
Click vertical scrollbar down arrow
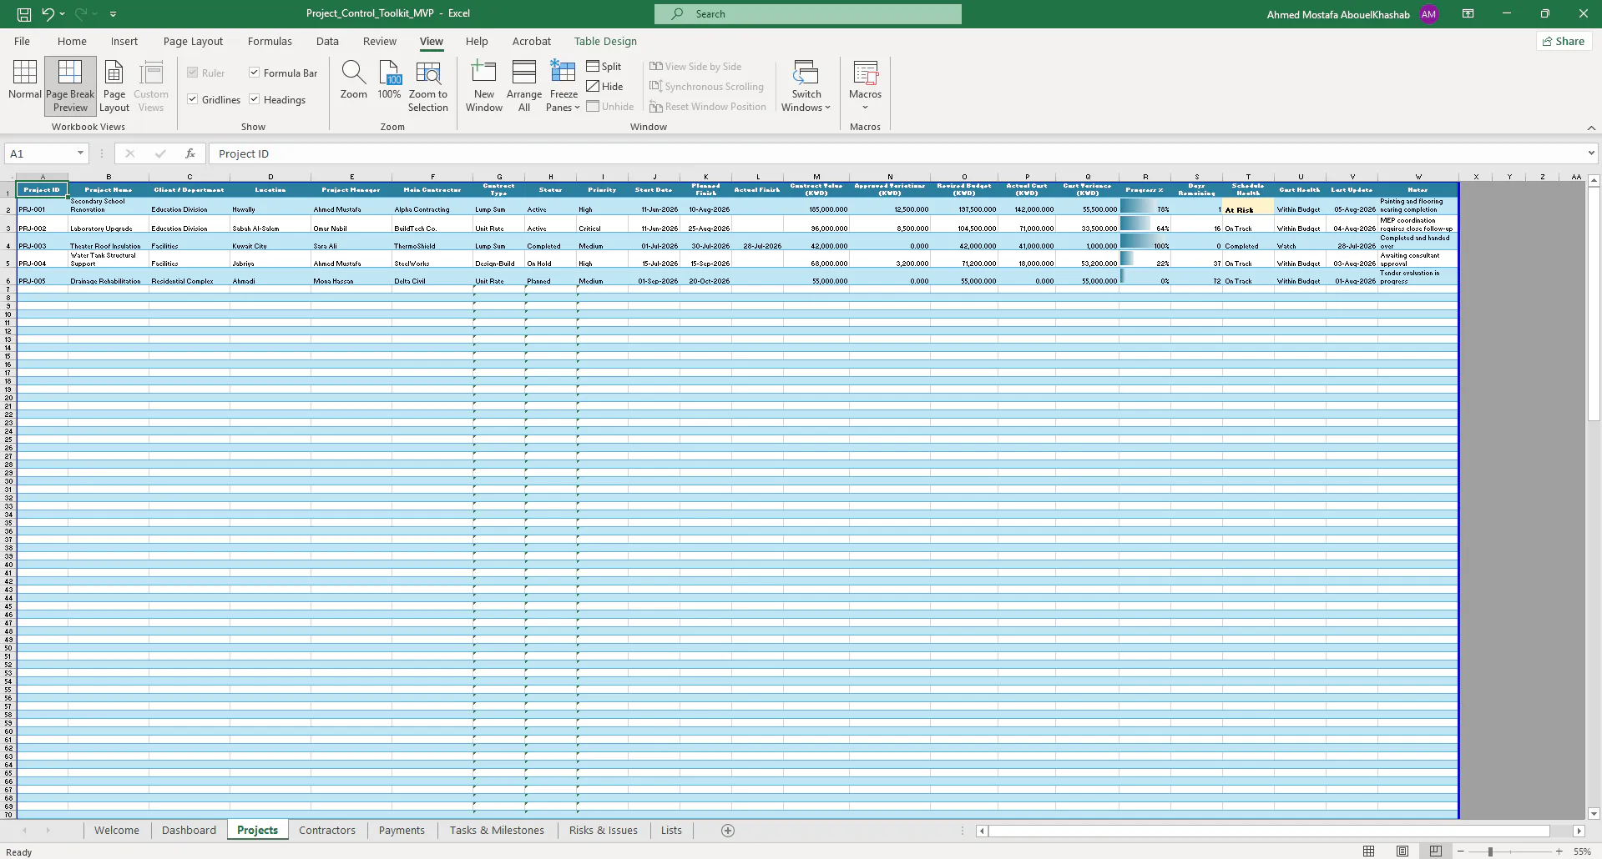(x=1594, y=814)
